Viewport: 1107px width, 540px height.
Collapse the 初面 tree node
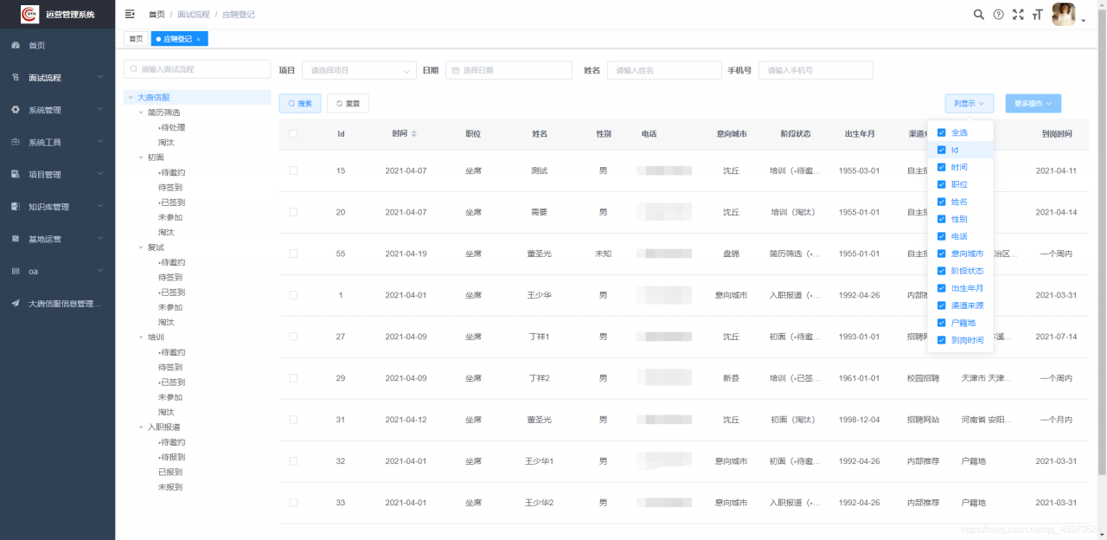click(141, 157)
